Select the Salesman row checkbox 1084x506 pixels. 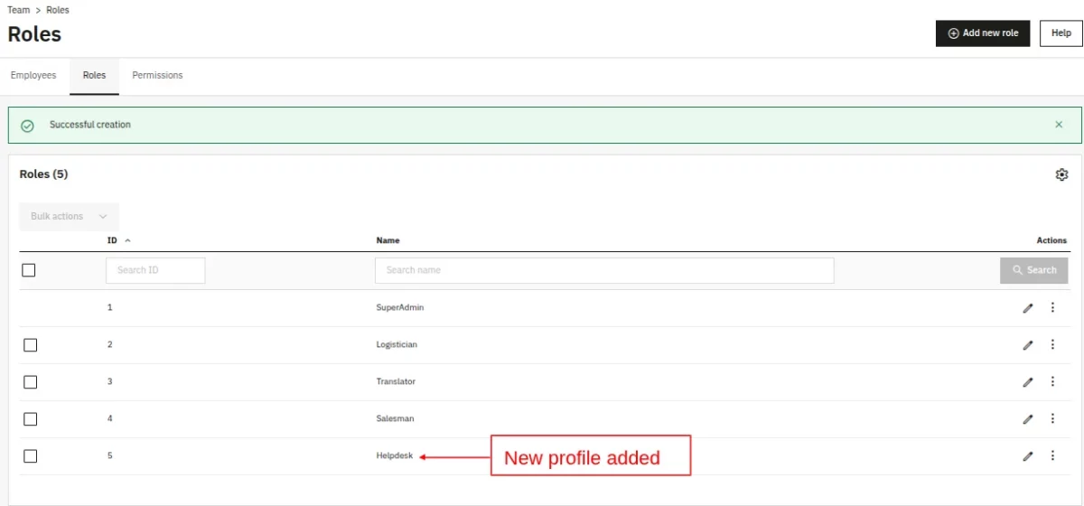coord(30,419)
